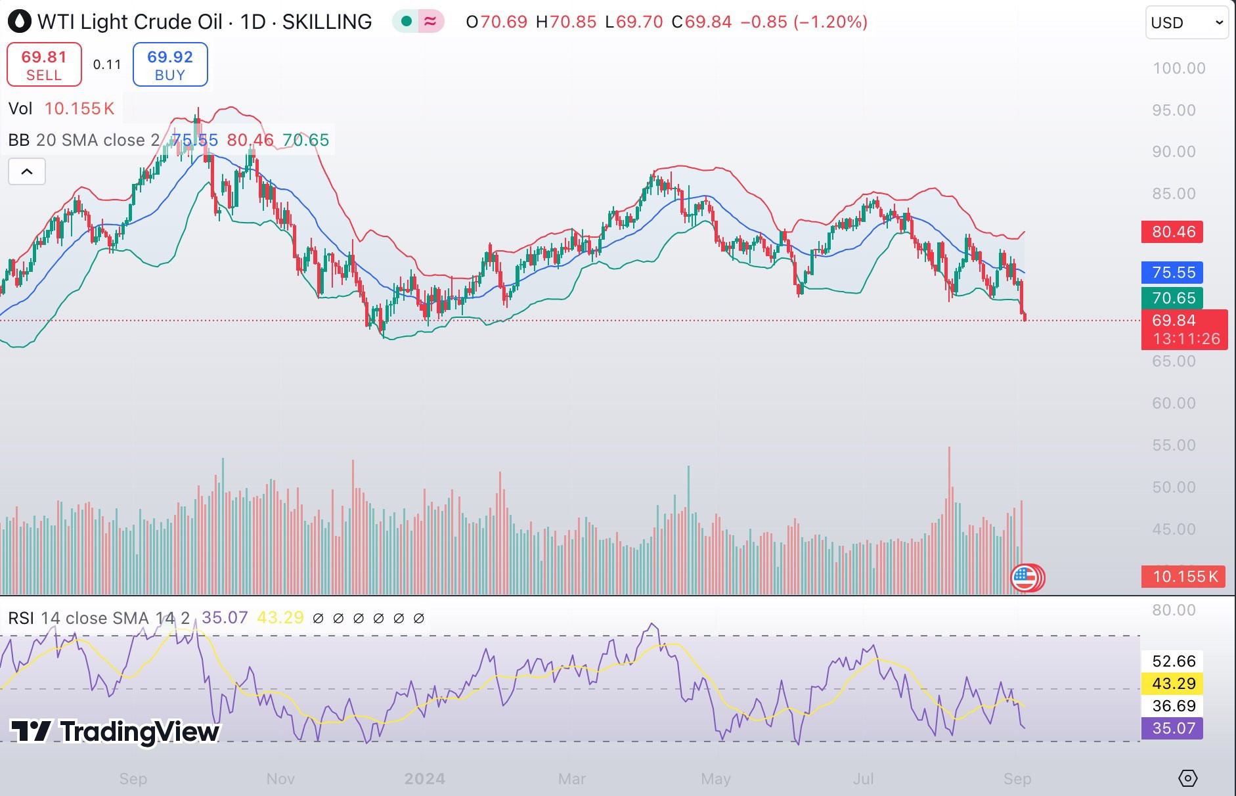The width and height of the screenshot is (1236, 796).
Task: Click the blue 75.55 label on price axis
Action: [1172, 273]
